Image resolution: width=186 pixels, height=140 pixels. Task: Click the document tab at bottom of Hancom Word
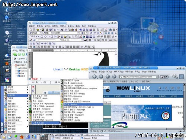pos(35,79)
